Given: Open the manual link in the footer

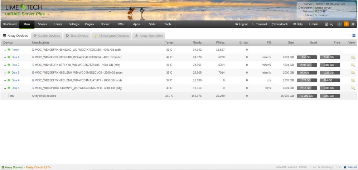Looking at the screenshot, I should pos(350,167).
